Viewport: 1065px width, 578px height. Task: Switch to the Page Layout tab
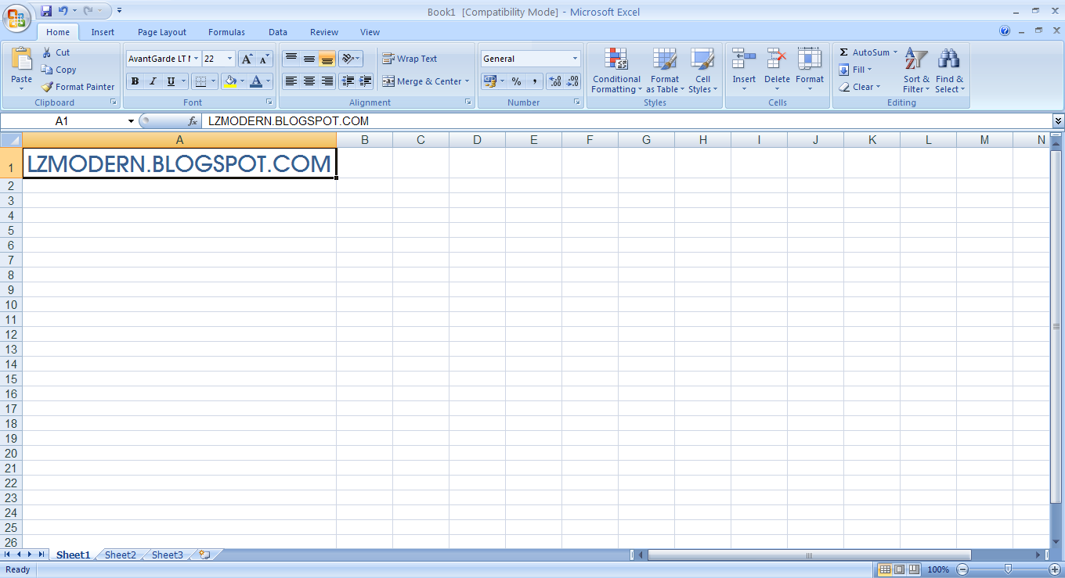pyautogui.click(x=162, y=32)
